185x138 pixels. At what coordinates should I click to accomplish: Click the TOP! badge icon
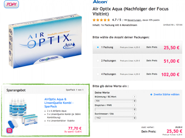point(11,4)
